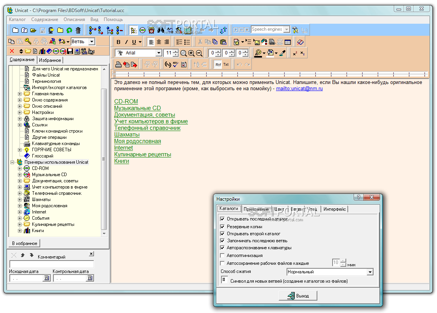Viewport: 437px width, 313px height.
Task: Click the Bold formatting button
Action: 119,42
